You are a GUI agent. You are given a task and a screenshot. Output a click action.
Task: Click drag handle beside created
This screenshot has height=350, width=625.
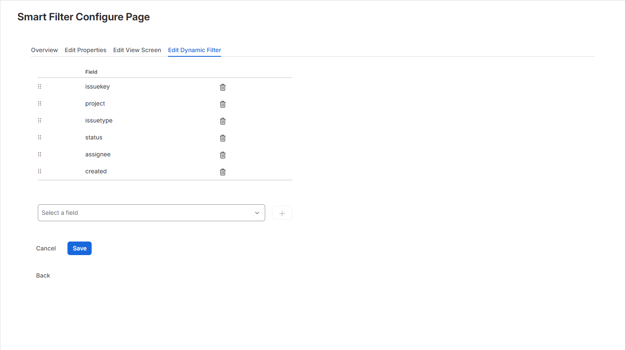pos(40,171)
